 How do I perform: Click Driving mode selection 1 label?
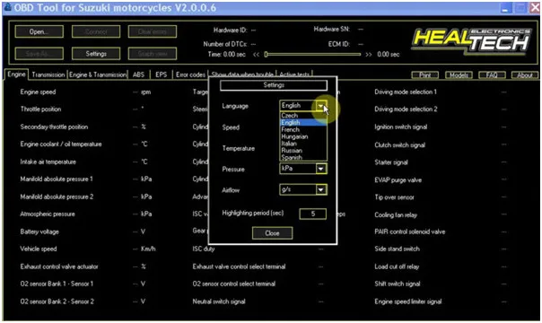pos(406,92)
